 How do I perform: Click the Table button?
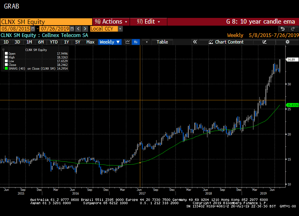162,42
